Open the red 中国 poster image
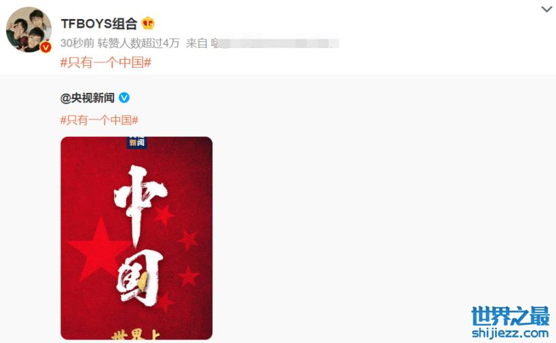 pyautogui.click(x=136, y=238)
